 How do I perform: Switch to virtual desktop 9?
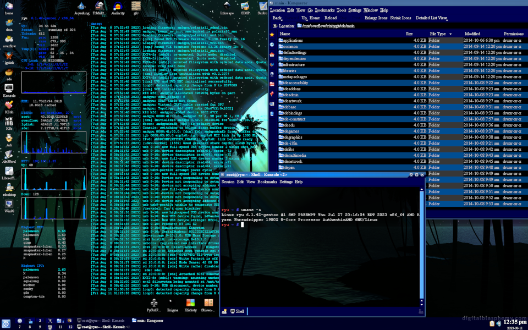pyautogui.click(x=40, y=327)
